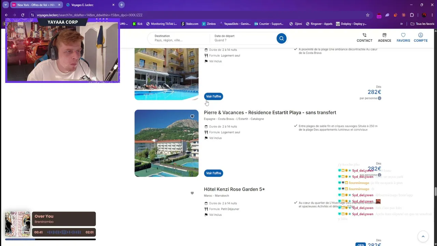Image resolution: width=437 pixels, height=246 pixels.
Task: Close the New York - Offres de Vol tab
Action: coord(59,5)
